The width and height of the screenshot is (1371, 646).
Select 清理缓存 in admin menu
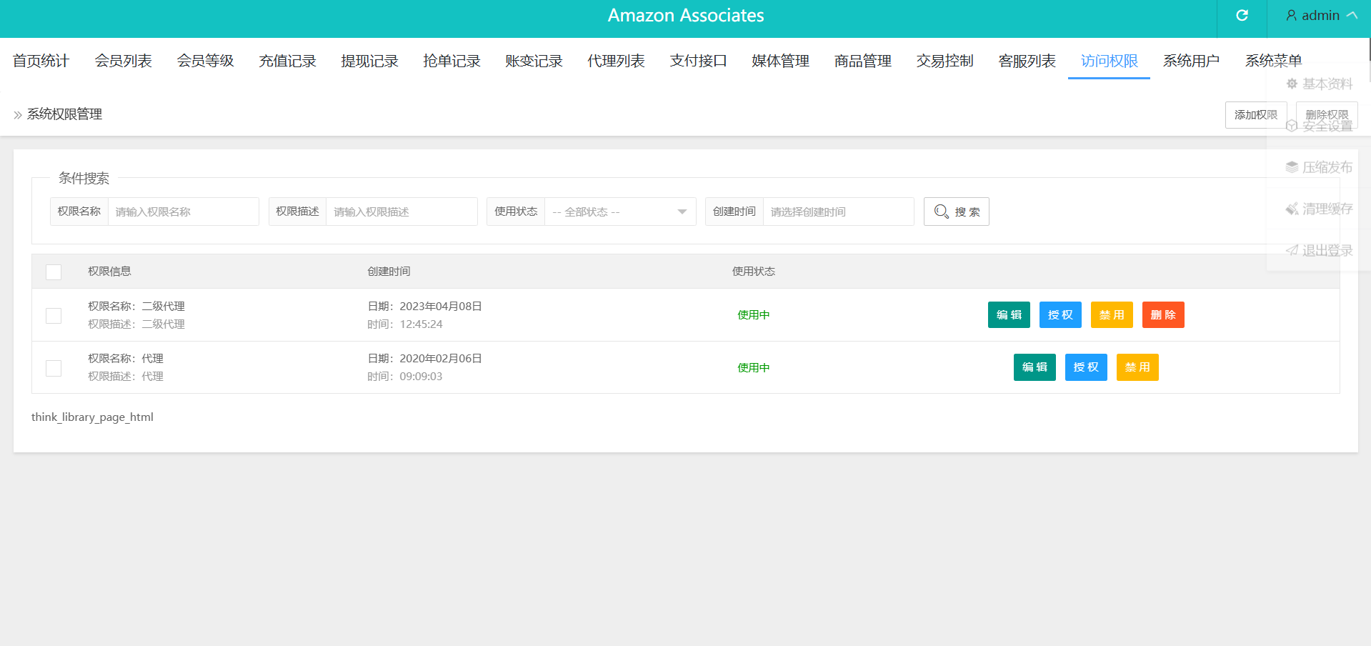point(1319,209)
